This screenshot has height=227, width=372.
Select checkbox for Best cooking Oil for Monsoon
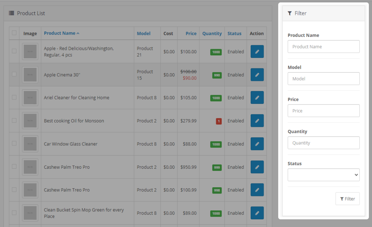[x=14, y=120]
